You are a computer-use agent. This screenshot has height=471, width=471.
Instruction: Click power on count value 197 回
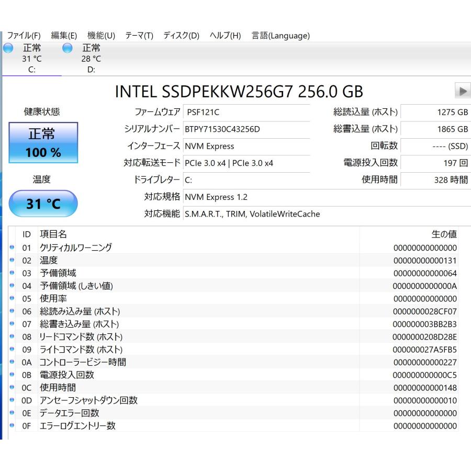pos(435,163)
